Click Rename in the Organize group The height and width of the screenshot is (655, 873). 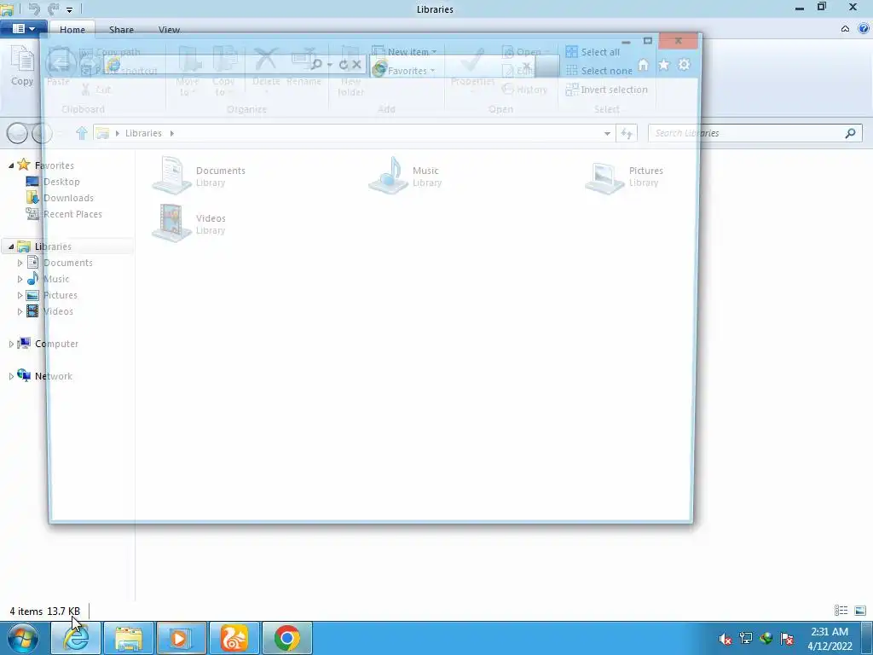coord(304,67)
